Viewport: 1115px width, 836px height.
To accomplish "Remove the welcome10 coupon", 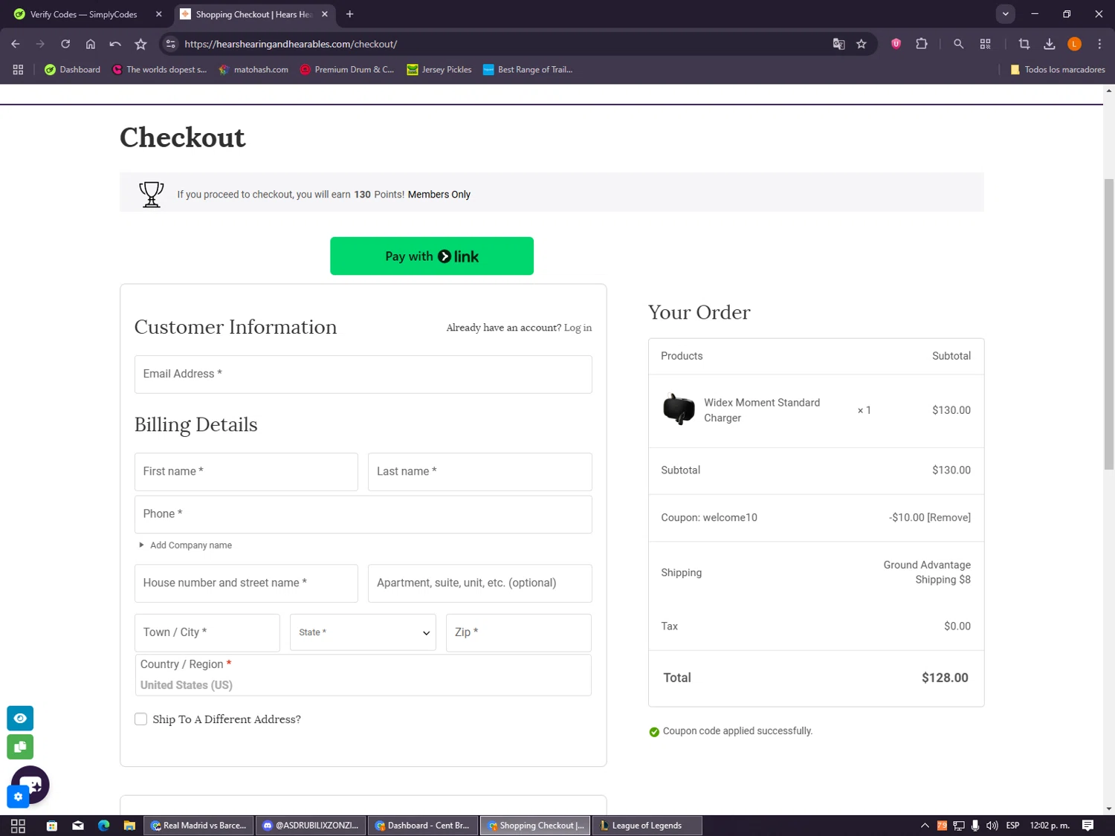I will tap(949, 518).
